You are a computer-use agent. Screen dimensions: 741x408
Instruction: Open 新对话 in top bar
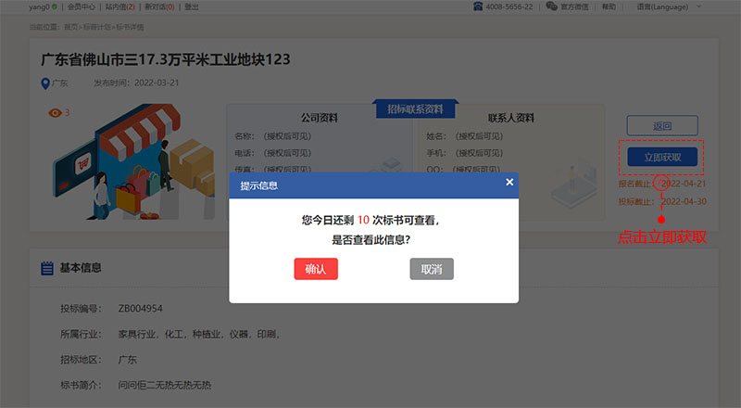(158, 6)
